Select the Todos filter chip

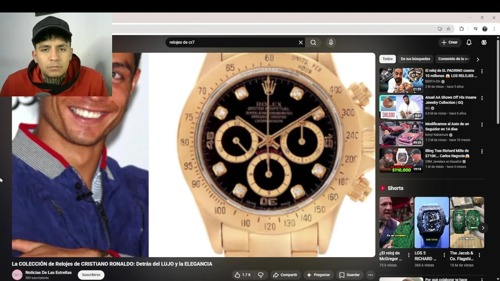(x=387, y=59)
